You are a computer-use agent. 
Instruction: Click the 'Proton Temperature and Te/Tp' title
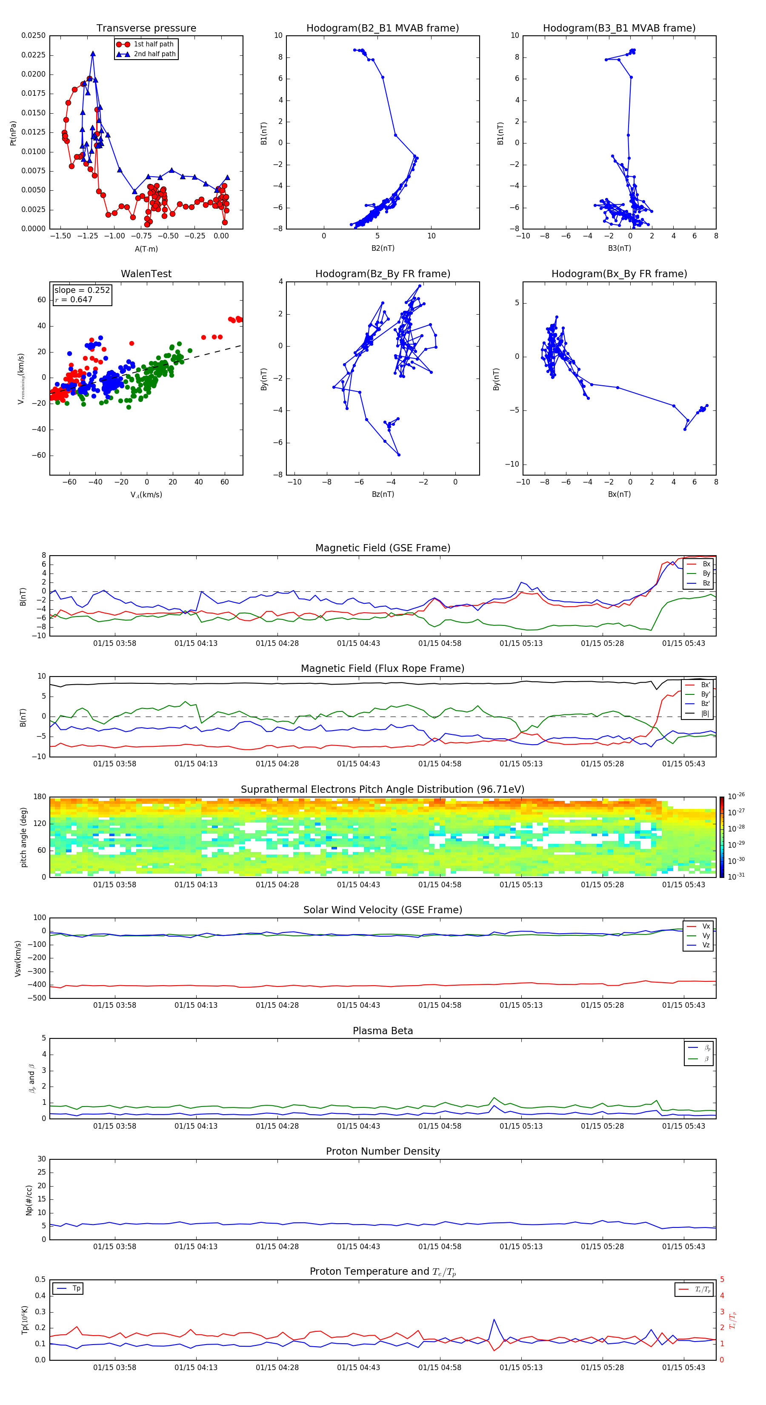(383, 1272)
